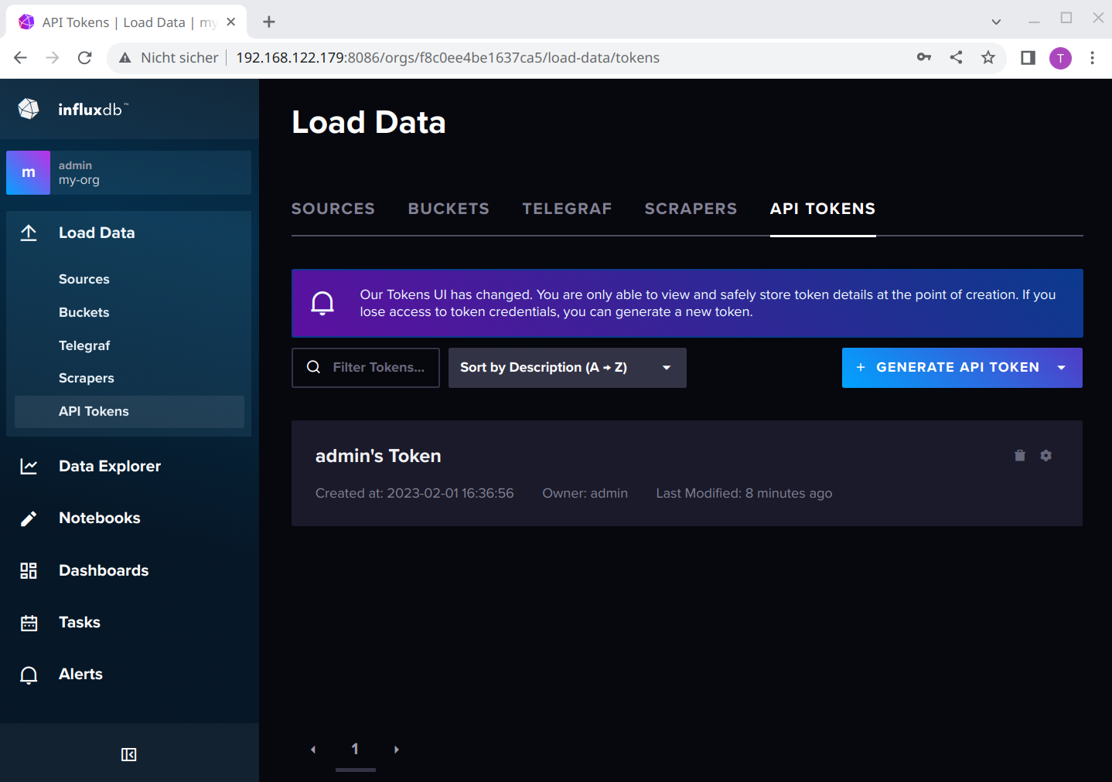Open Scrapers in sidebar
The height and width of the screenshot is (782, 1112).
[x=87, y=378]
